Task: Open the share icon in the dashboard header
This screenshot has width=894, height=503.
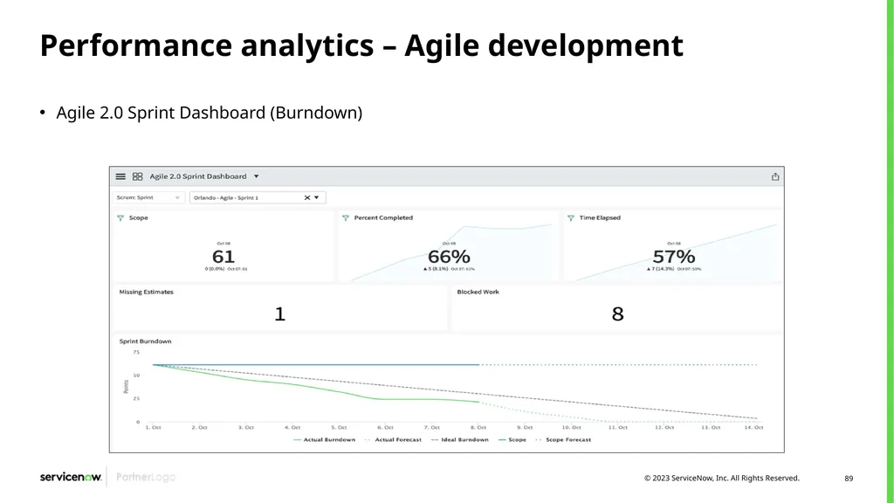Action: tap(775, 176)
